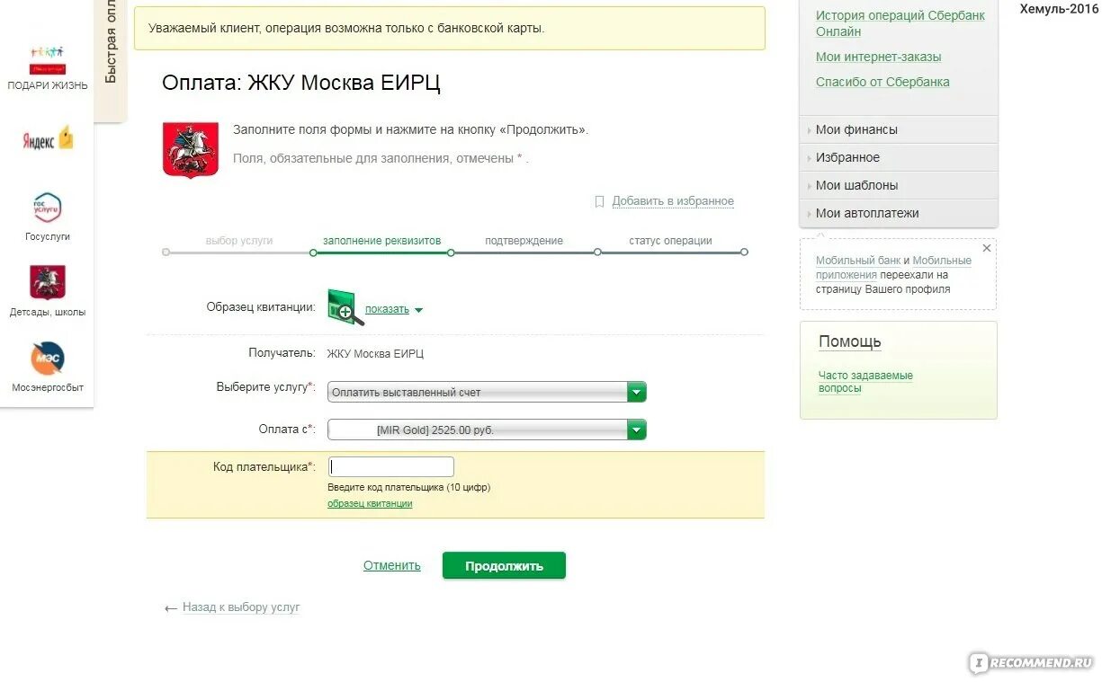Image resolution: width=1102 pixels, height=682 pixels.
Task: Open the Мосэнергосбыт sidebar icon
Action: (48, 359)
